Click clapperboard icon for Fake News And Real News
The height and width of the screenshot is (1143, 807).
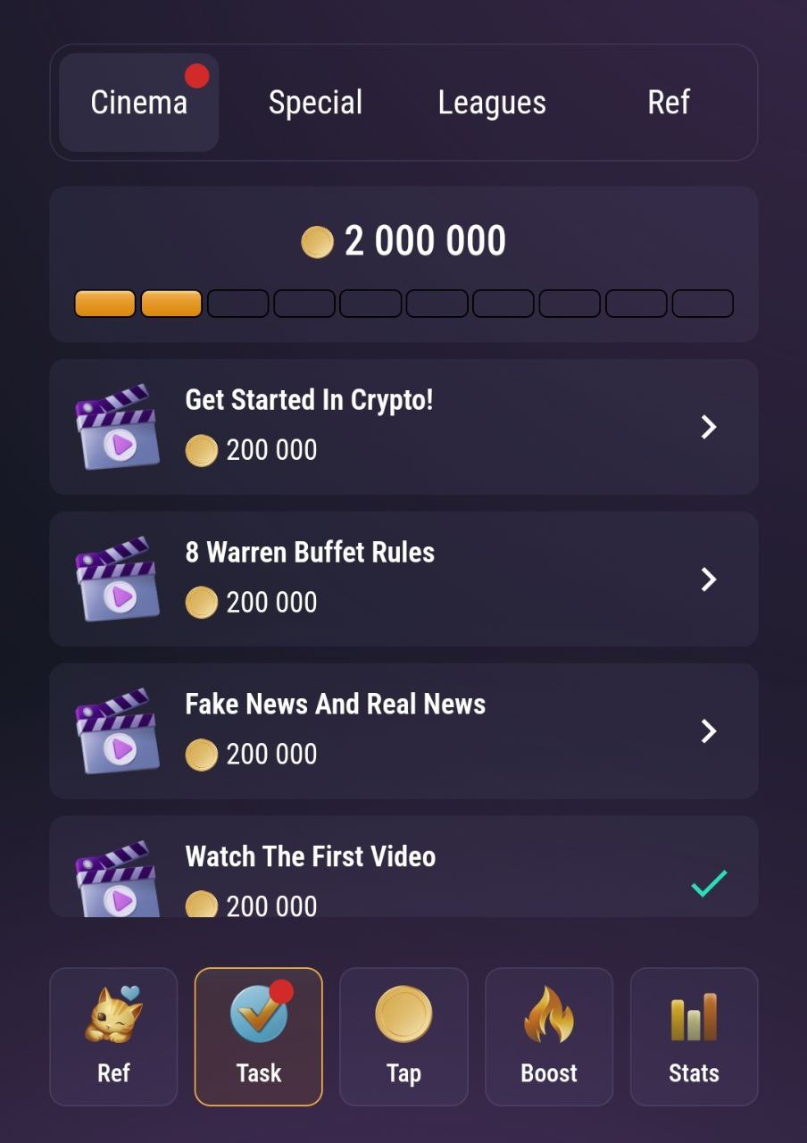(118, 730)
